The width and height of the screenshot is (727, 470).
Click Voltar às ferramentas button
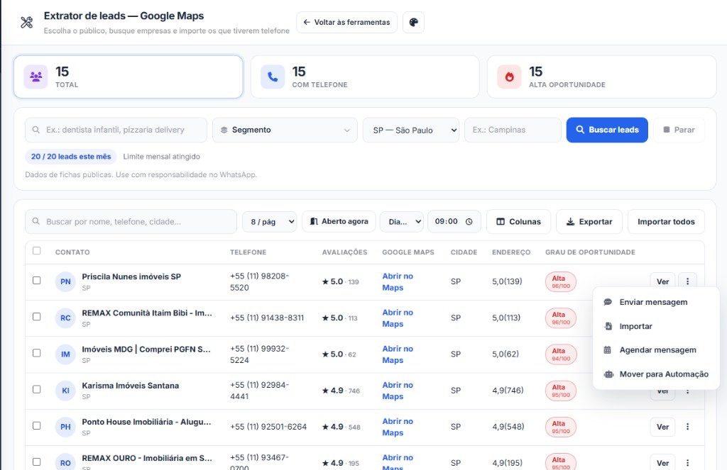coord(346,22)
